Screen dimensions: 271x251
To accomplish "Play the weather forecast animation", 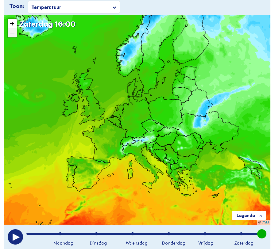I will point(15,237).
